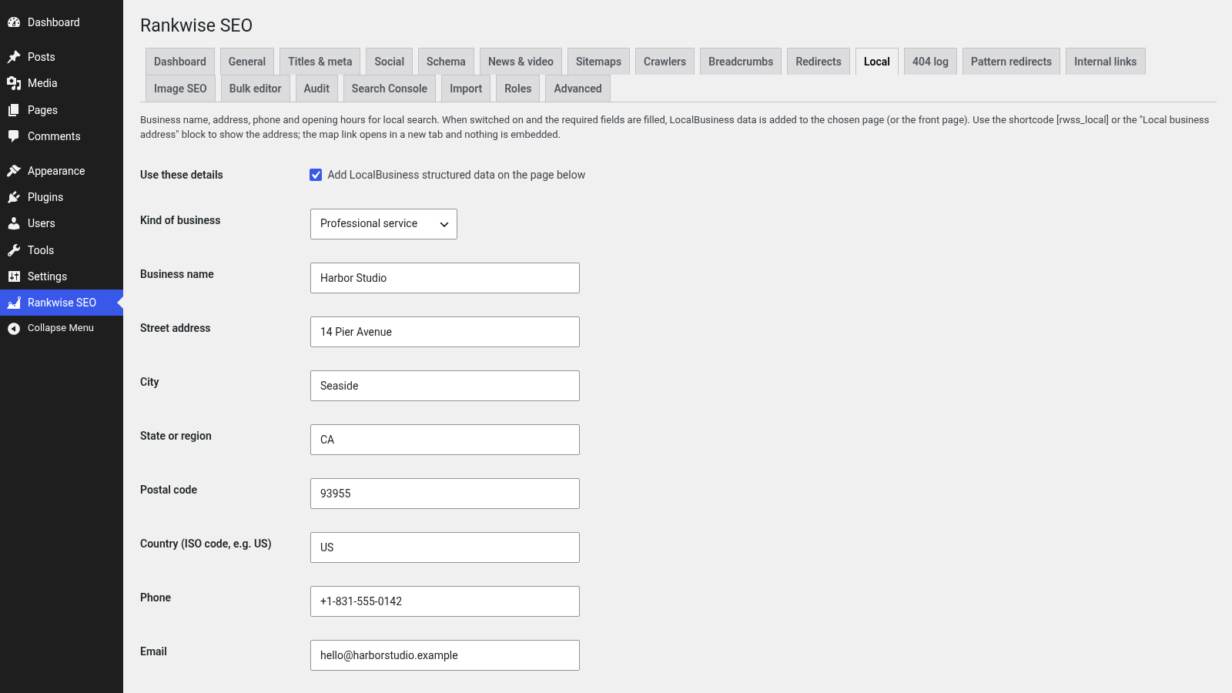Click the Business name input field

[x=445, y=278]
